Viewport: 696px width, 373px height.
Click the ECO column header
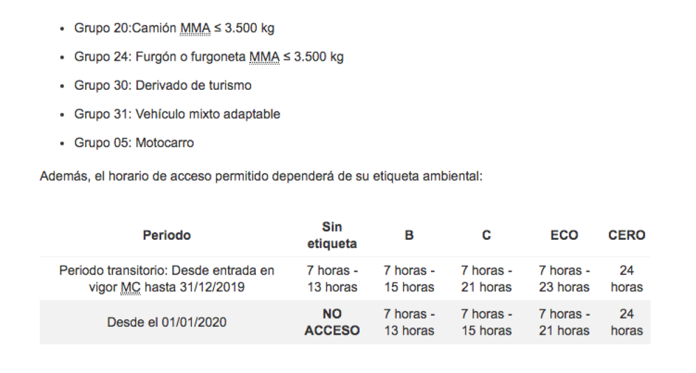(564, 235)
